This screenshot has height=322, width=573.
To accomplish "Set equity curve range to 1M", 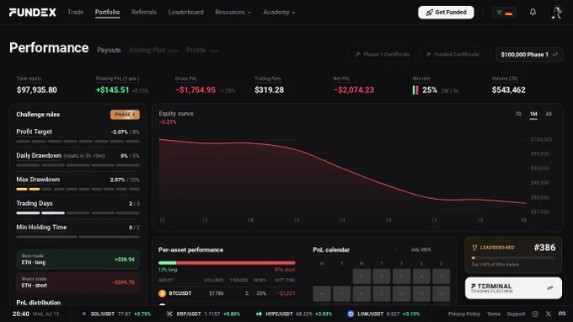I will pos(533,114).
